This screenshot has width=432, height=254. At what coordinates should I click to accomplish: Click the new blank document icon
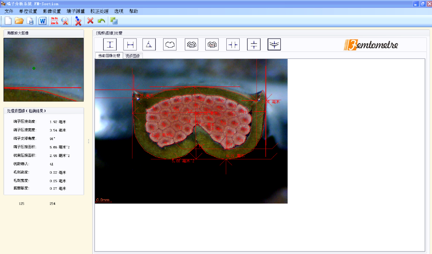point(8,21)
